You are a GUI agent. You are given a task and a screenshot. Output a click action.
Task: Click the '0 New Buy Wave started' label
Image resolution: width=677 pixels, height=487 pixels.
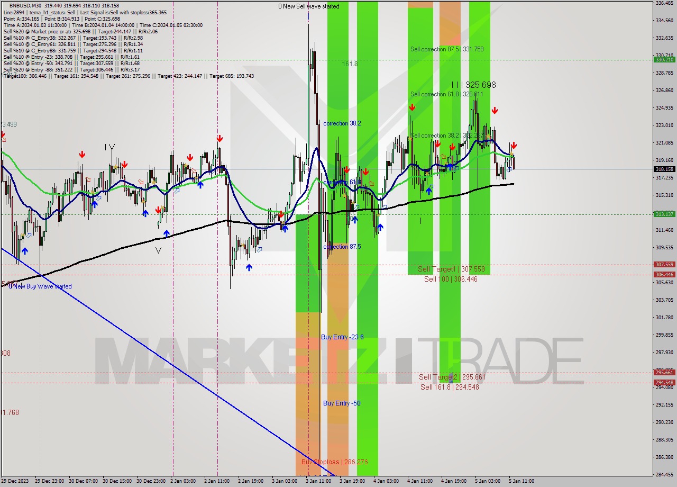pos(40,287)
